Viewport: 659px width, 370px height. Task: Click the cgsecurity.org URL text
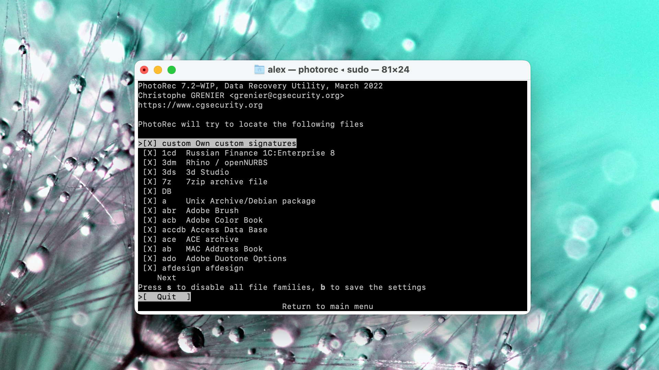click(200, 105)
